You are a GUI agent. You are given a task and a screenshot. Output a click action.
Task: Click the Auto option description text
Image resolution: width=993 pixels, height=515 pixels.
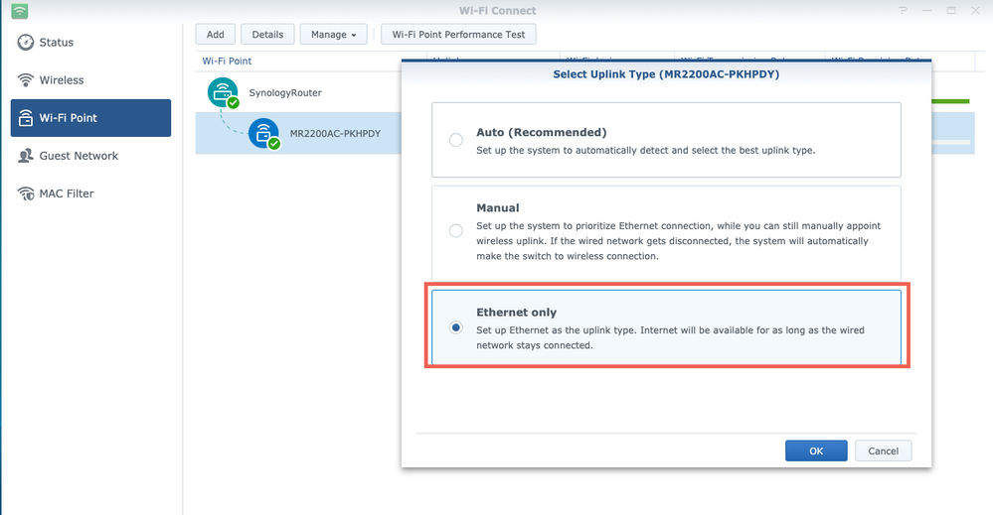pyautogui.click(x=646, y=151)
